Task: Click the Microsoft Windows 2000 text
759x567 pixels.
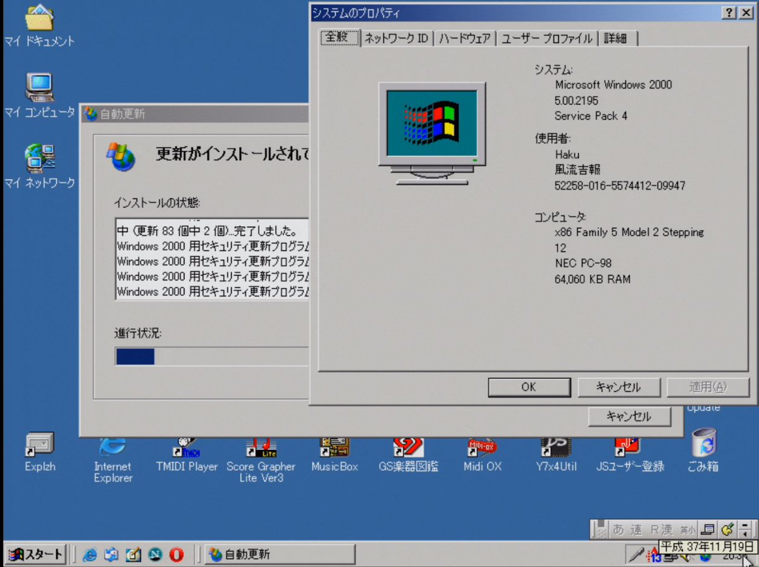Action: tap(614, 85)
